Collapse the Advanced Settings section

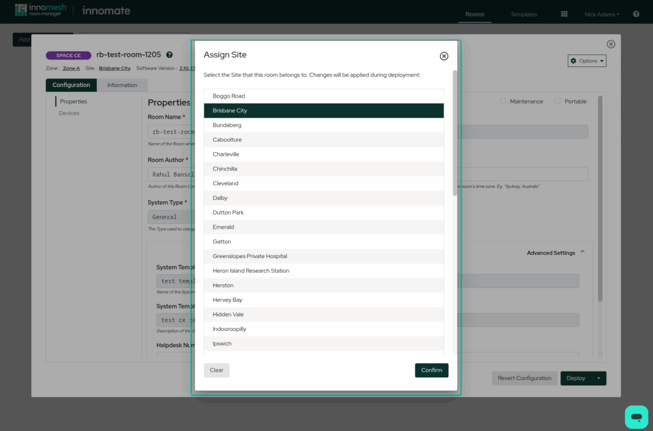click(x=581, y=253)
